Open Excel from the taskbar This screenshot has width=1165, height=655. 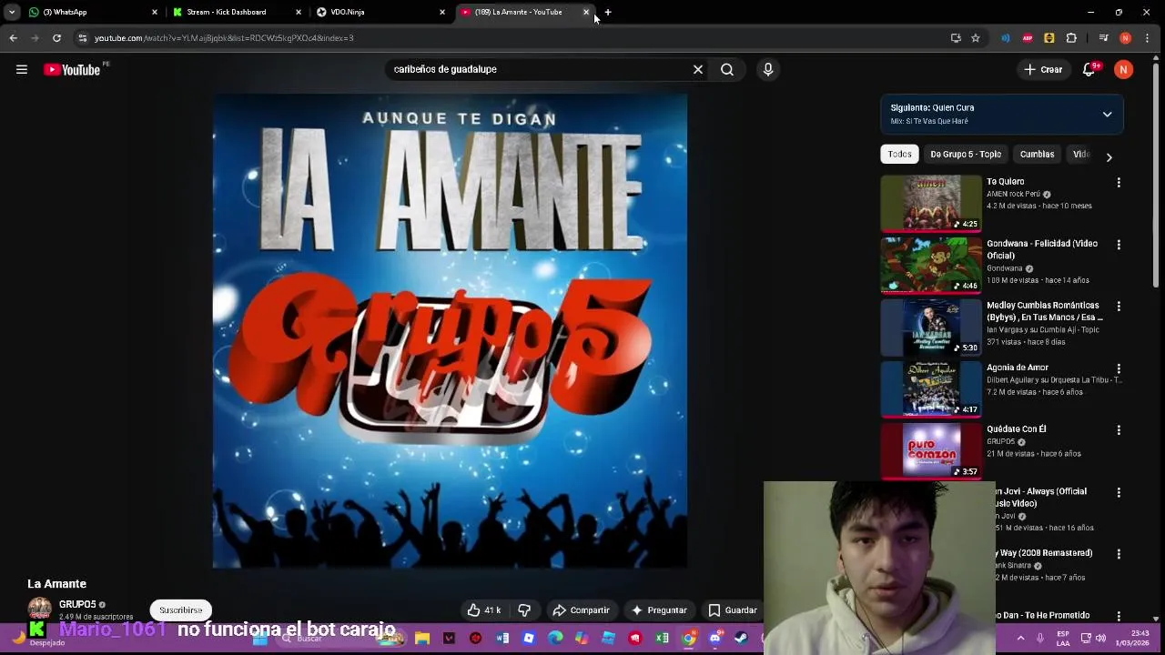tap(662, 639)
